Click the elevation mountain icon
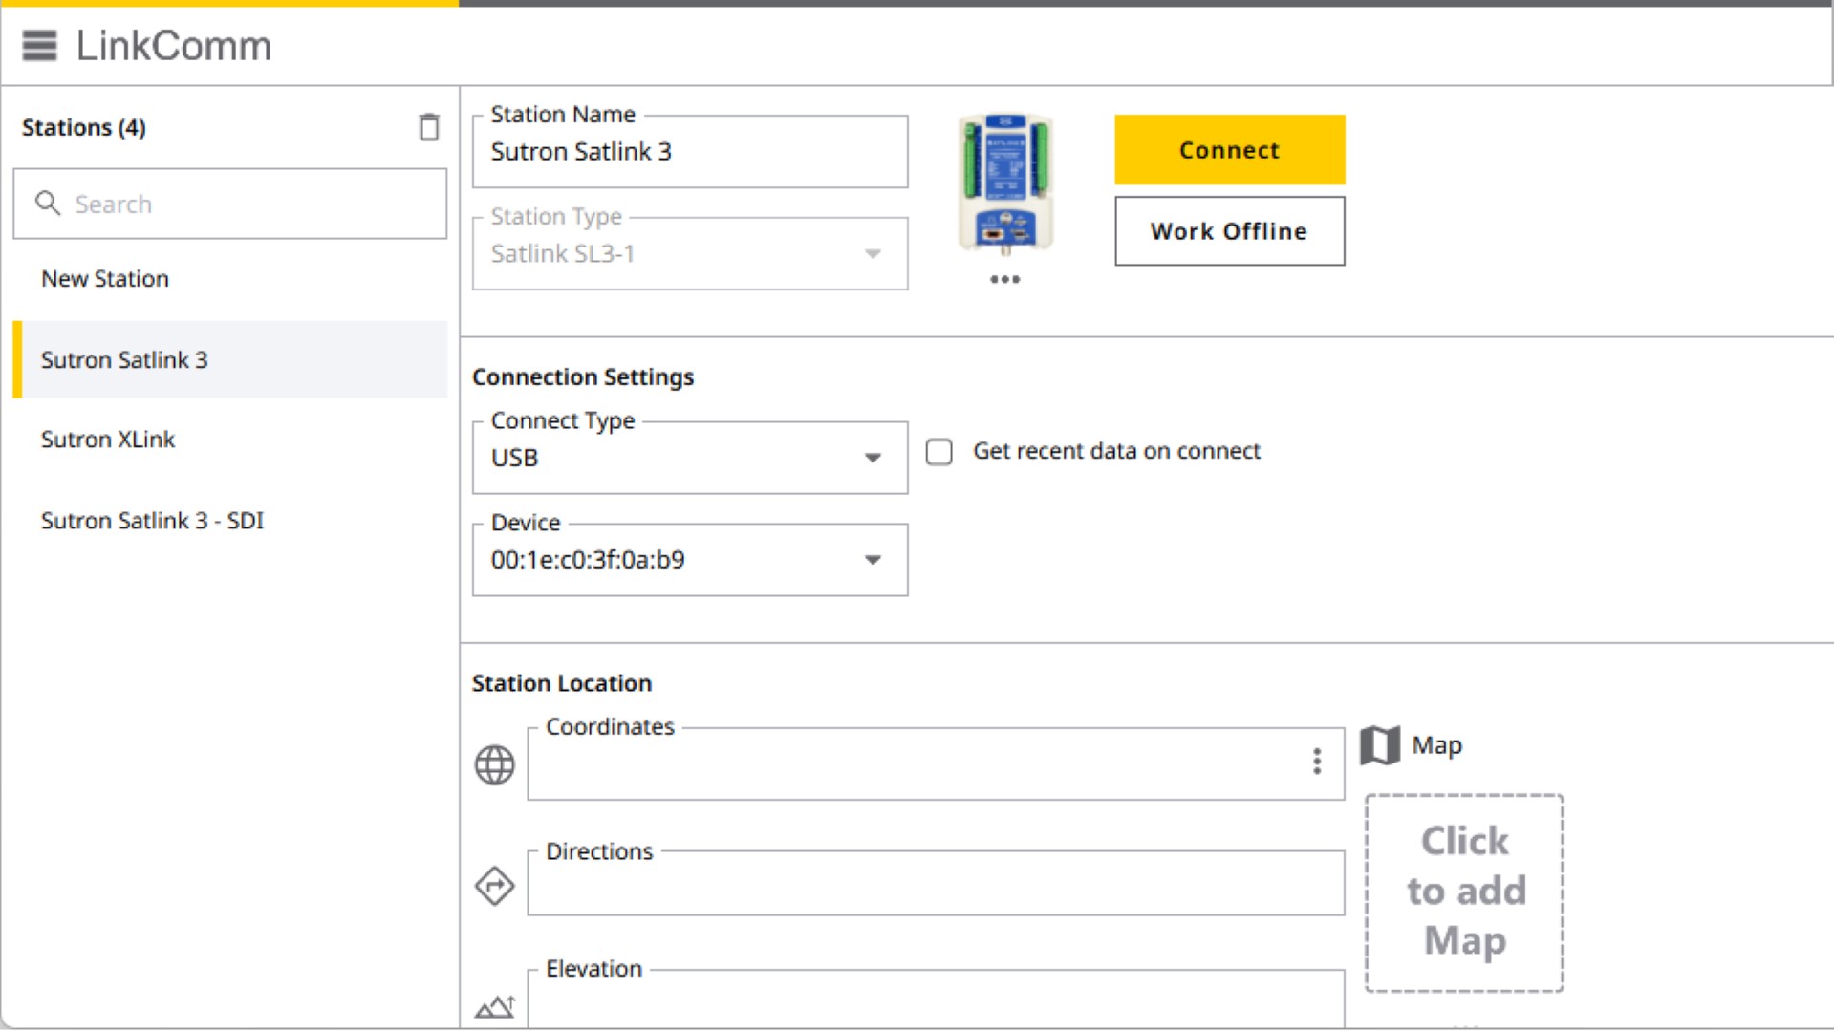1834x1032 pixels. (x=495, y=1006)
